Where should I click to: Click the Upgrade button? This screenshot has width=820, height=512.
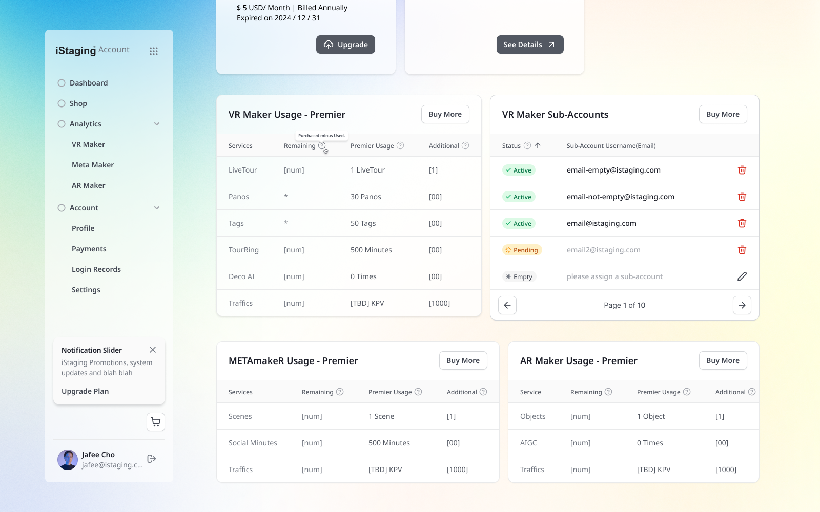(x=345, y=45)
